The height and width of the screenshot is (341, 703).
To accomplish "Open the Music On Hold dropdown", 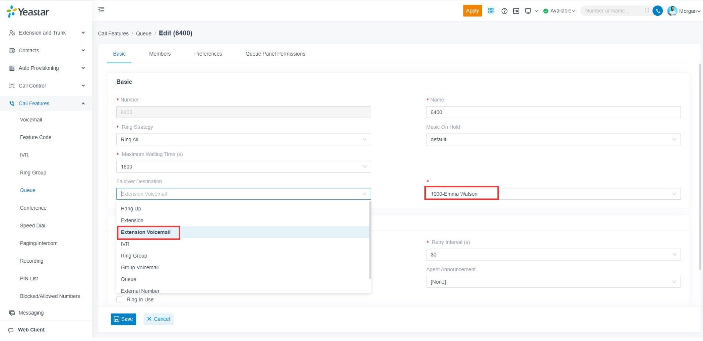I will click(553, 139).
